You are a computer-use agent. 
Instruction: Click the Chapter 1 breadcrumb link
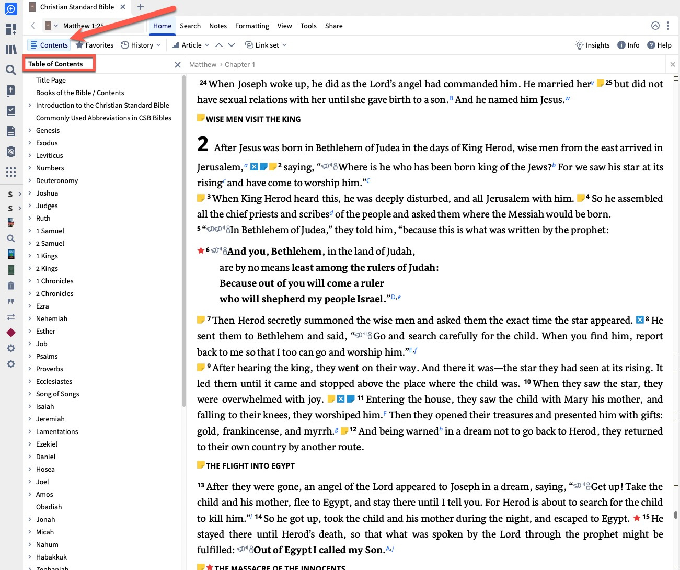point(240,64)
